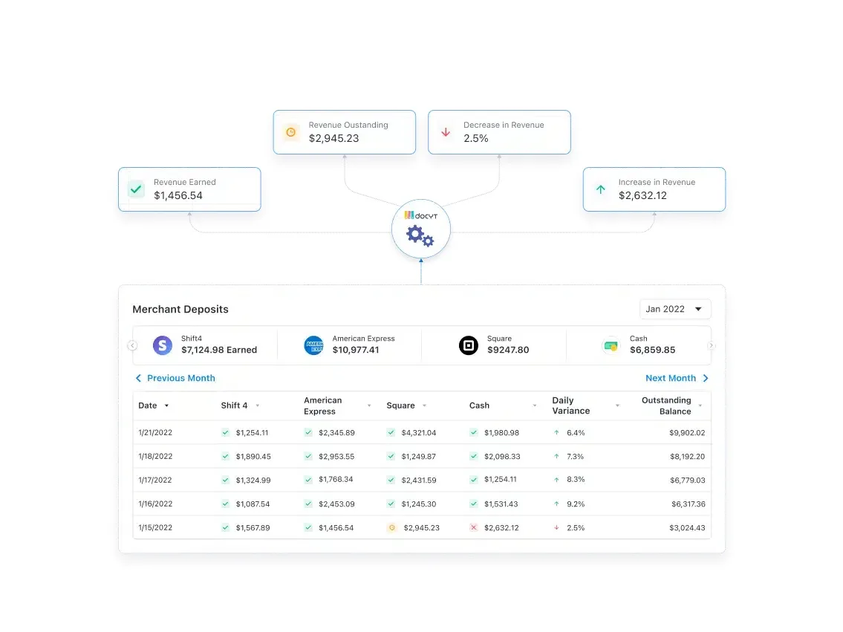Click the check icon beside American Express $1,456.54
The height and width of the screenshot is (632, 843).
(308, 528)
